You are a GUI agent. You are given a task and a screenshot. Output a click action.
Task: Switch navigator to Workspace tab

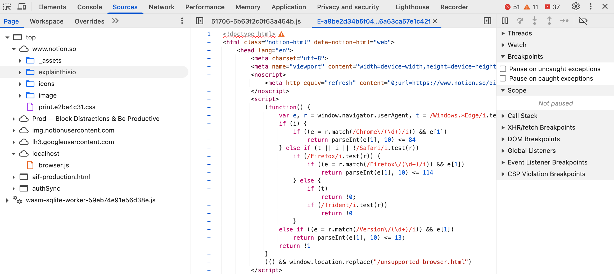[47, 21]
